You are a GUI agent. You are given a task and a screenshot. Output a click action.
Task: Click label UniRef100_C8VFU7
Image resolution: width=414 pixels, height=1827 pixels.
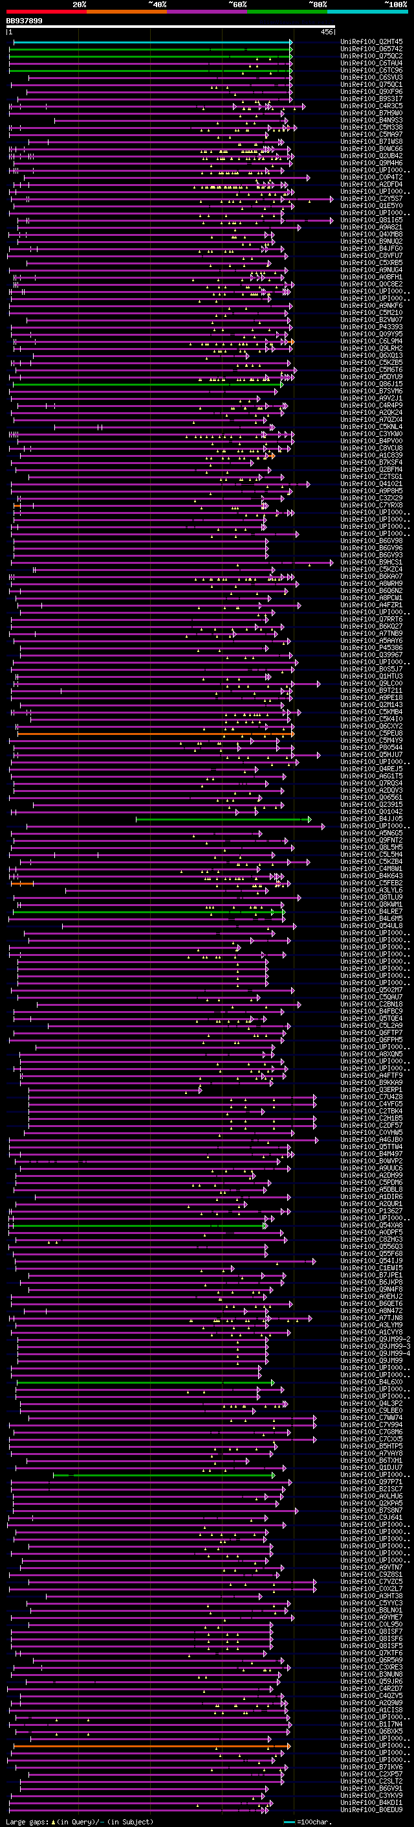pyautogui.click(x=371, y=255)
